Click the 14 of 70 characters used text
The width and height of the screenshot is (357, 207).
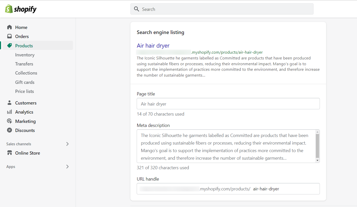click(160, 114)
